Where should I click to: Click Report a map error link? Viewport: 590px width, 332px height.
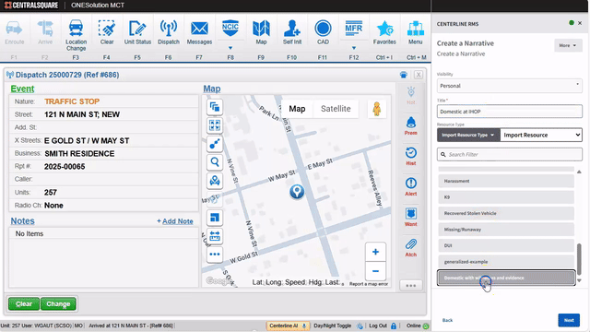[369, 284]
